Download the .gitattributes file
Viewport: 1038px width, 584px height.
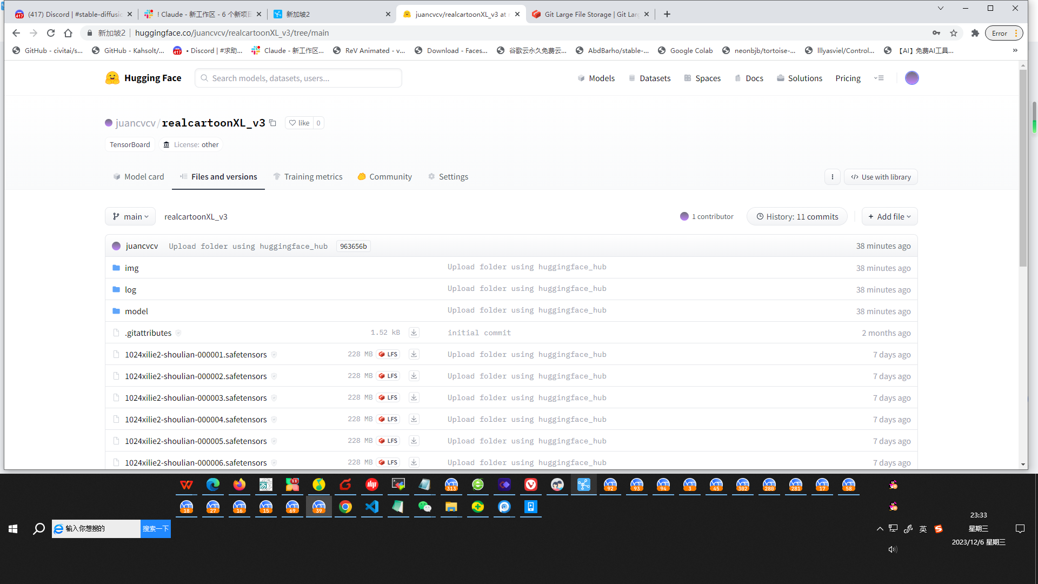(x=414, y=333)
